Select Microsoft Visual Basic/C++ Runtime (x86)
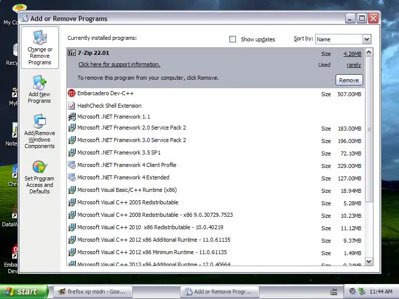The width and height of the screenshot is (399, 299). click(x=216, y=190)
